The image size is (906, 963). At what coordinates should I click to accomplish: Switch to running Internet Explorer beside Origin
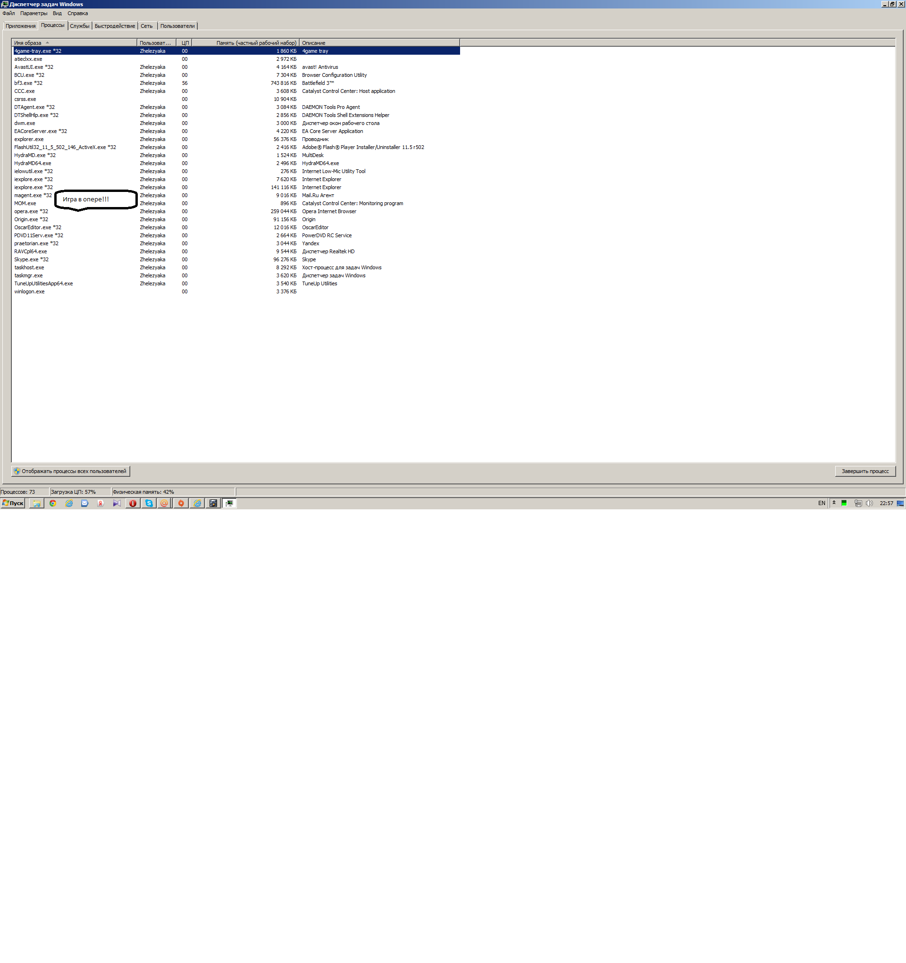197,503
